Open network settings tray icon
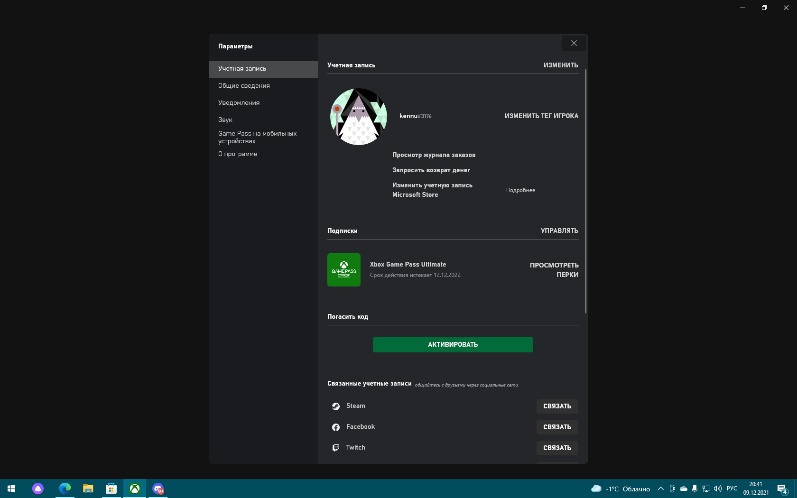 (706, 489)
